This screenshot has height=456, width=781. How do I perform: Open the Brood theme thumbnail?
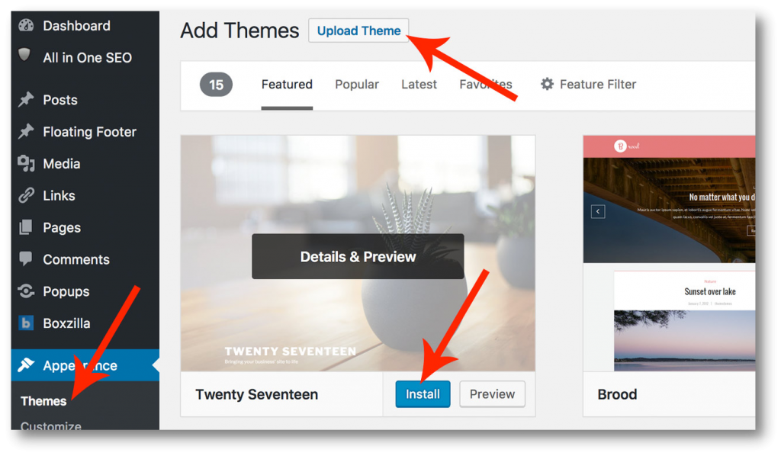[669, 254]
